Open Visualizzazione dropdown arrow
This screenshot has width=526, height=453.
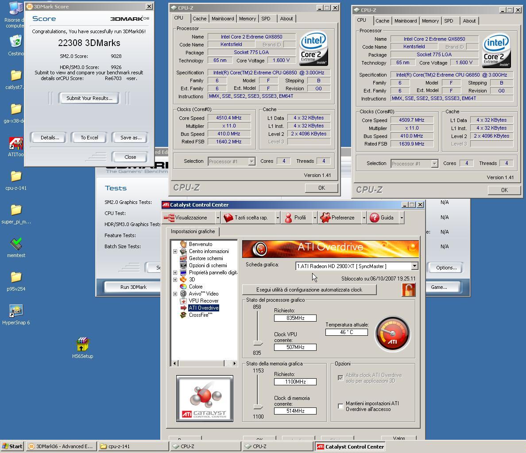(x=218, y=218)
